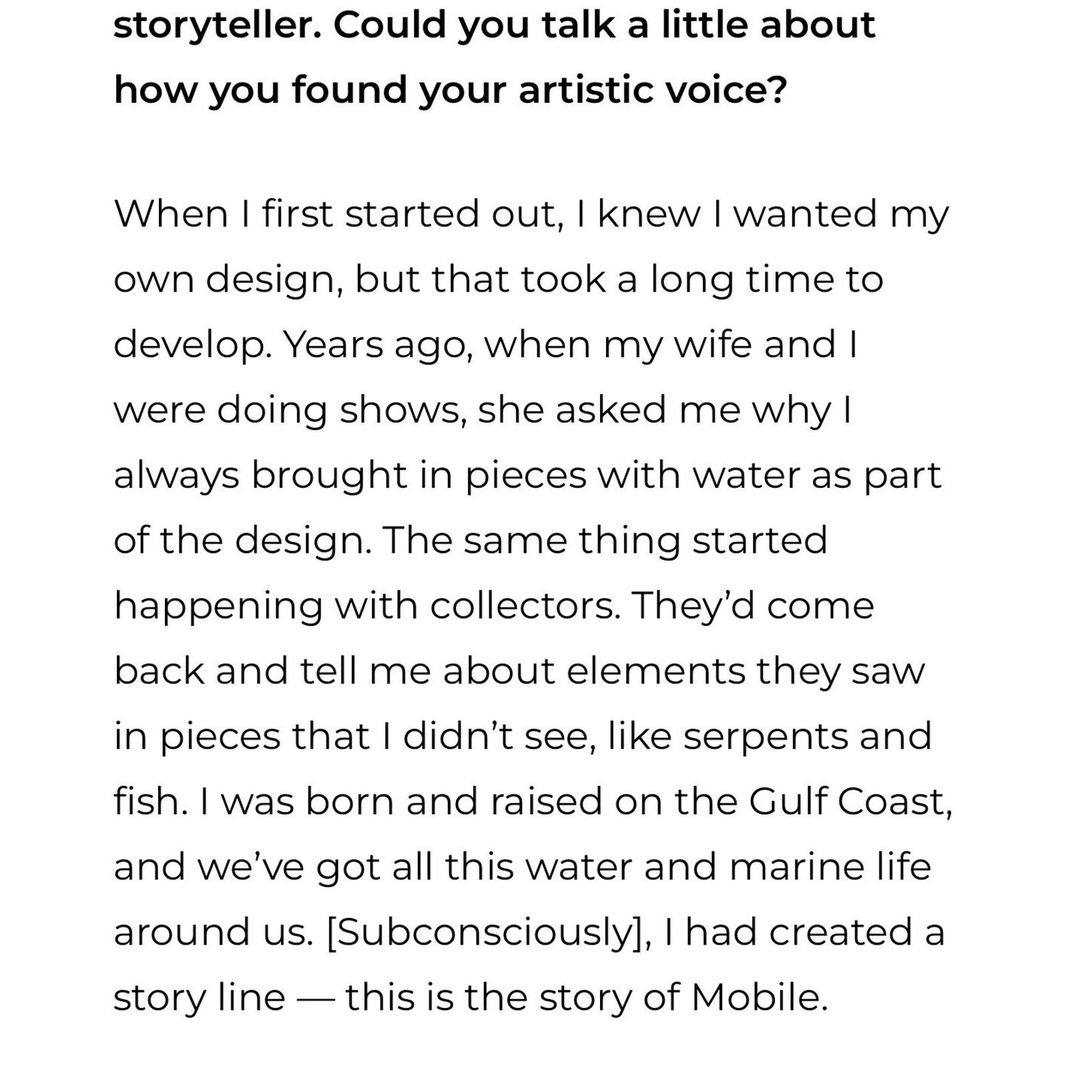Click the phrase 'marine life'
Screen dimensions: 1068x1068
[830, 866]
